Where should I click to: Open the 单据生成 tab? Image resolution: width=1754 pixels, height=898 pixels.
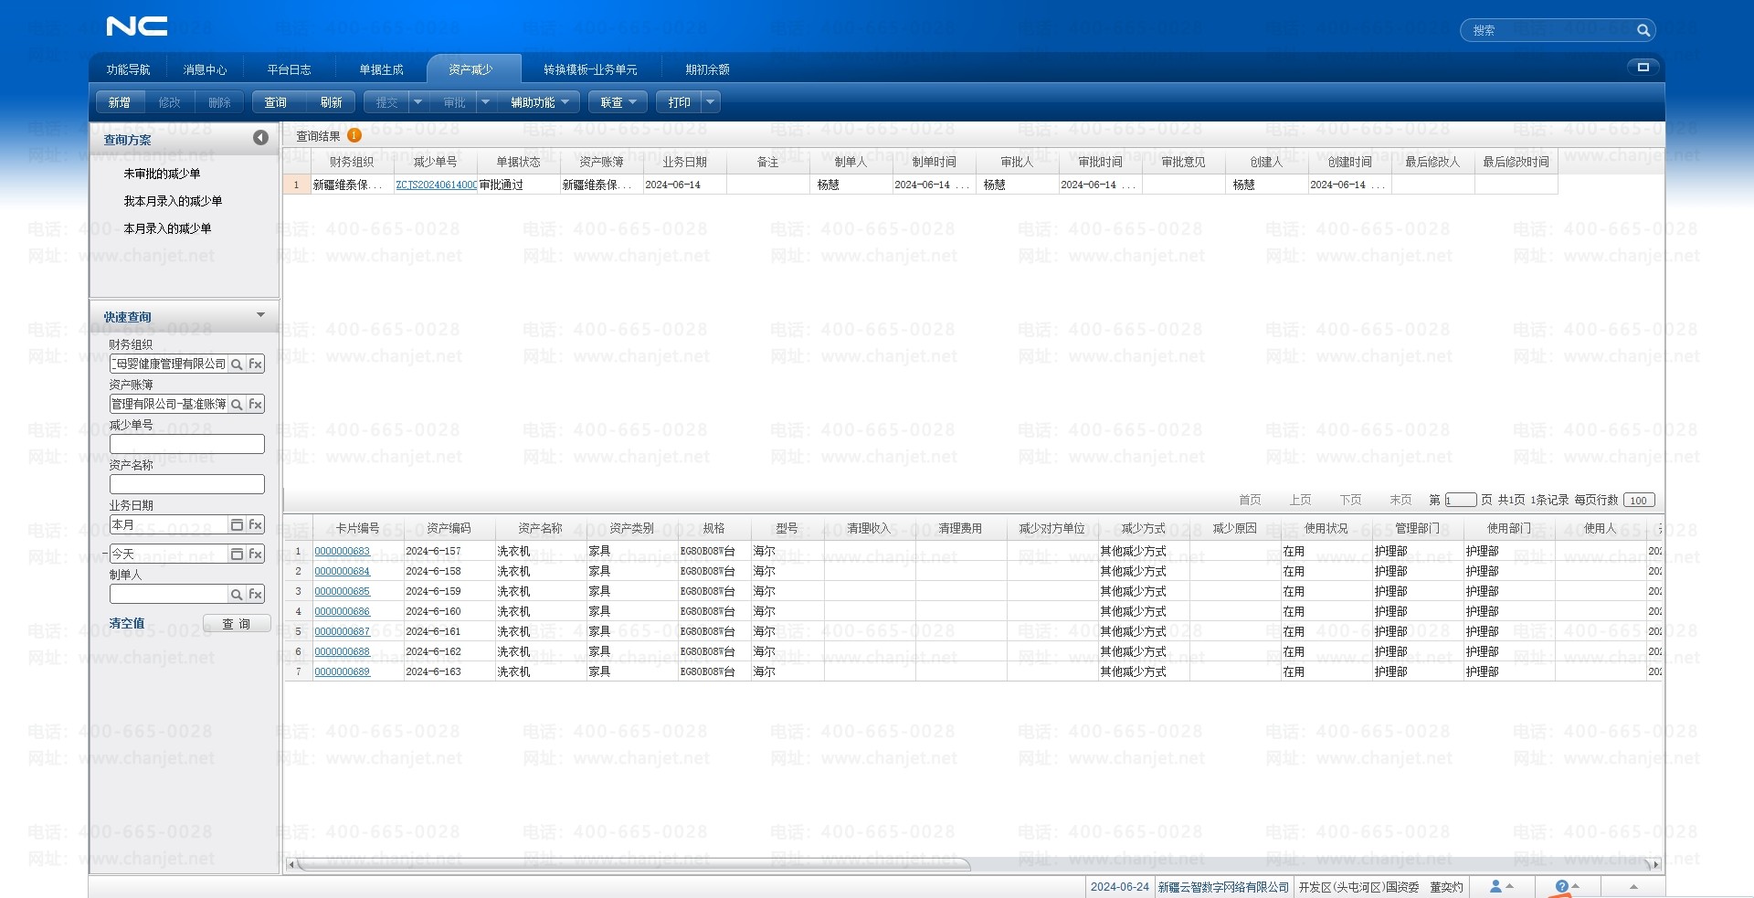coord(381,69)
